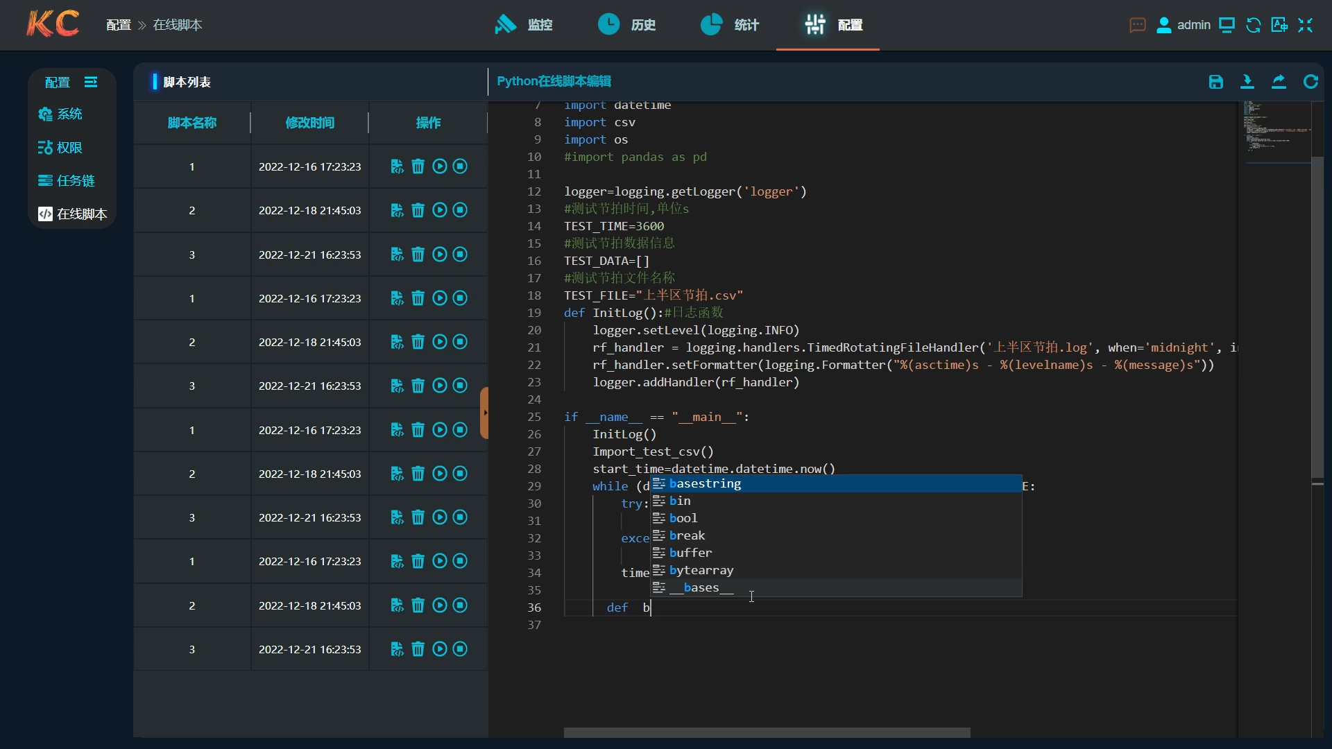The width and height of the screenshot is (1332, 749).
Task: Click the '#import pandas as pd' comment line
Action: click(x=635, y=157)
